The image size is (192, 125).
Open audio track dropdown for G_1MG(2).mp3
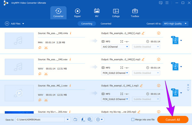tap(115, 73)
